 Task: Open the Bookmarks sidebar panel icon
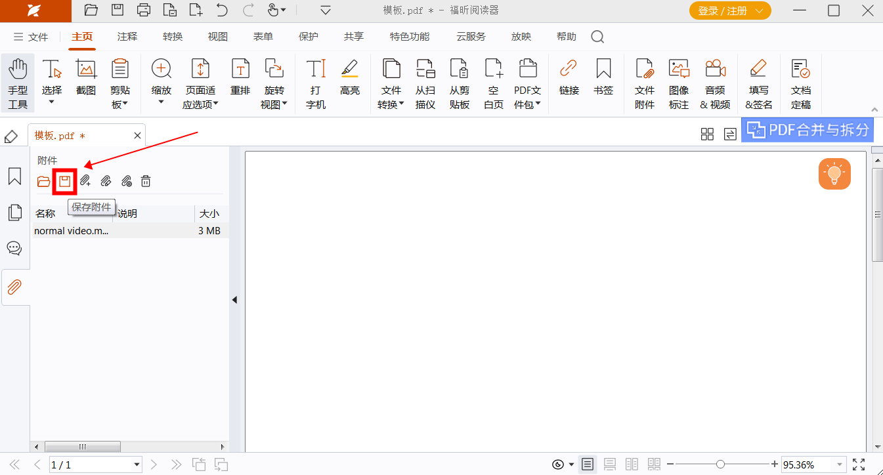pyautogui.click(x=14, y=176)
